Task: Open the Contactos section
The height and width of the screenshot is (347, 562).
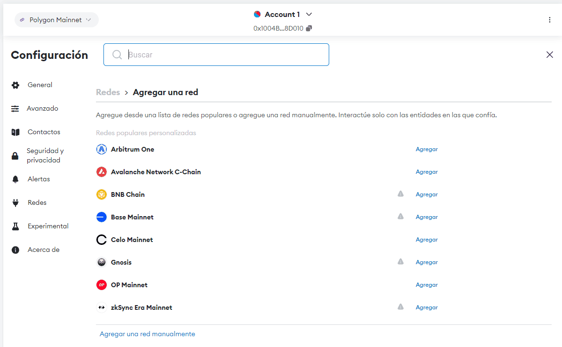Action: point(44,132)
